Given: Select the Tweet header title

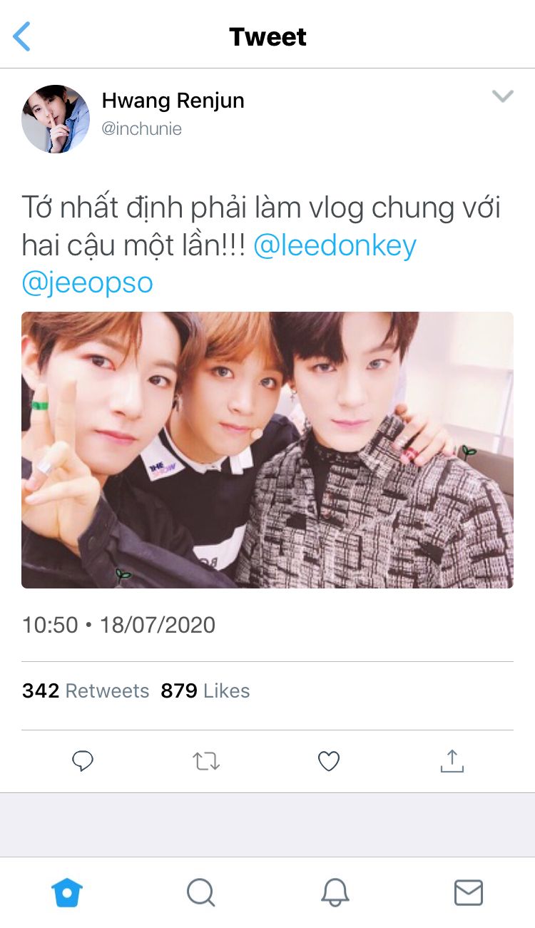Looking at the screenshot, I should pyautogui.click(x=267, y=36).
